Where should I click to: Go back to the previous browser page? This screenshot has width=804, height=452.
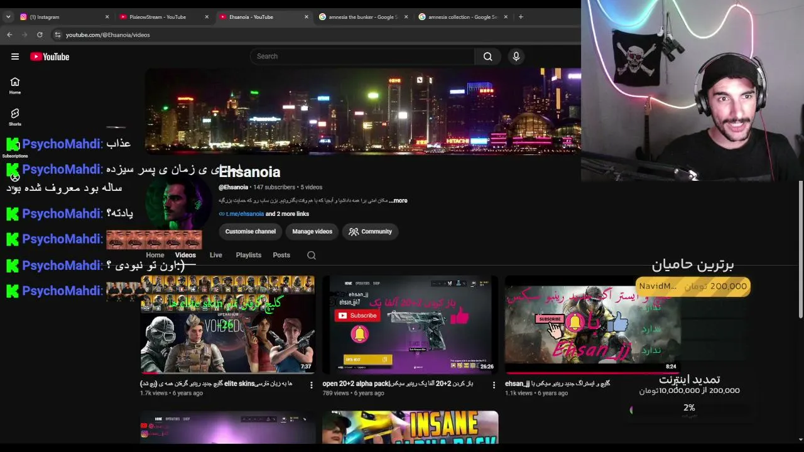pos(9,35)
